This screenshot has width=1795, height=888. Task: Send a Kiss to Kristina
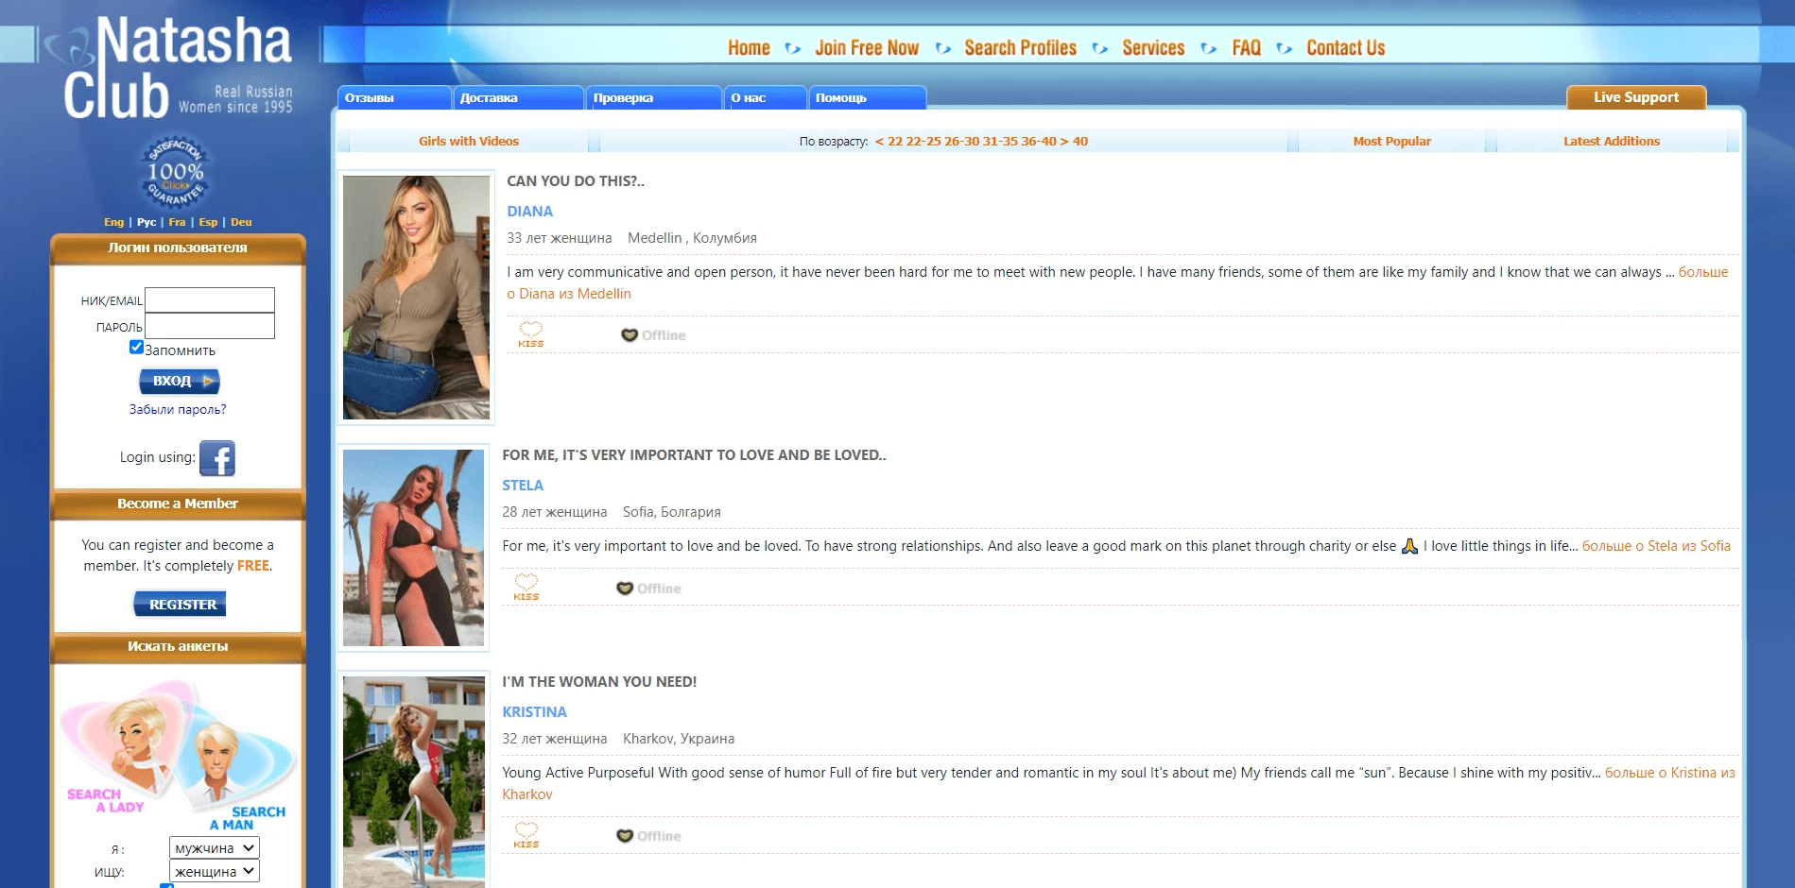tap(526, 835)
